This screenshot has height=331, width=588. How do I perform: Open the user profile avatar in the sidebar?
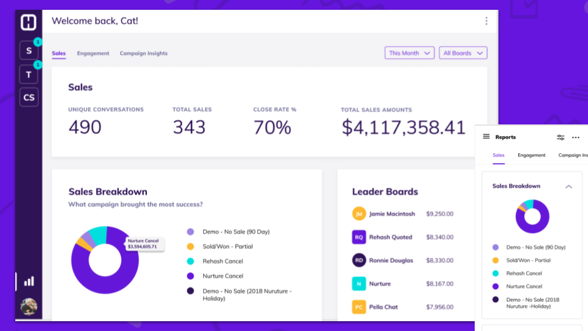pyautogui.click(x=29, y=306)
